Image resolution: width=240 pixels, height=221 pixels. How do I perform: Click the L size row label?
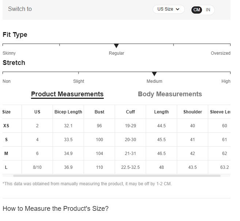pyautogui.click(x=6, y=167)
